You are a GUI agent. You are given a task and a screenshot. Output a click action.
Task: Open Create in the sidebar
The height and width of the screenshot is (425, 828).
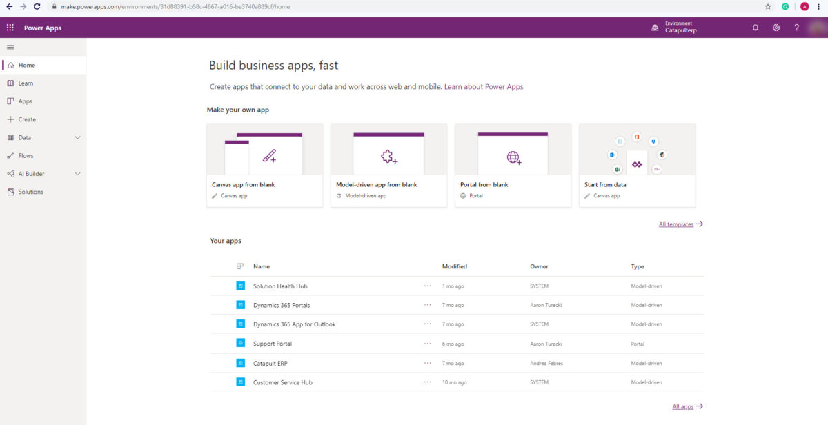pos(43,119)
